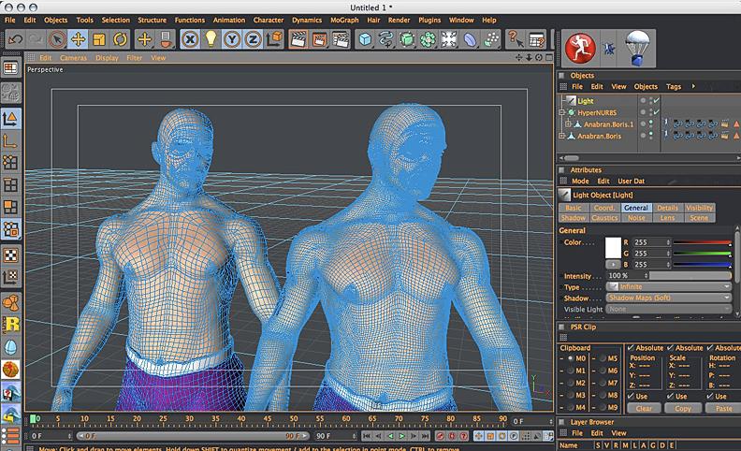Screen dimensions: 741x451
Task: Select the Live Selection tool
Action: click(x=57, y=39)
